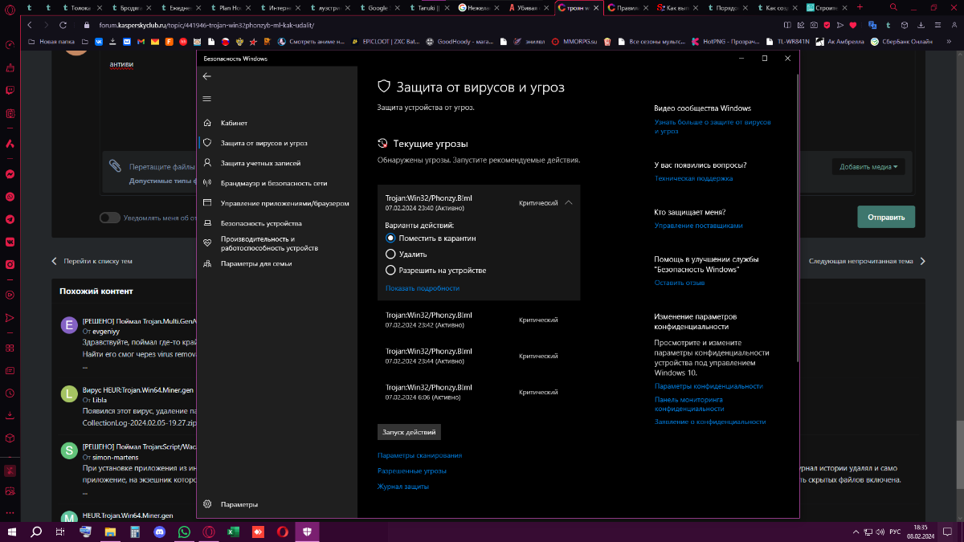Select the Поместить в карантин option
The width and height of the screenshot is (964, 542).
pos(391,238)
